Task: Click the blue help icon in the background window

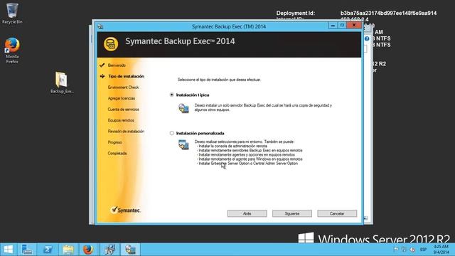Action: (x=367, y=38)
